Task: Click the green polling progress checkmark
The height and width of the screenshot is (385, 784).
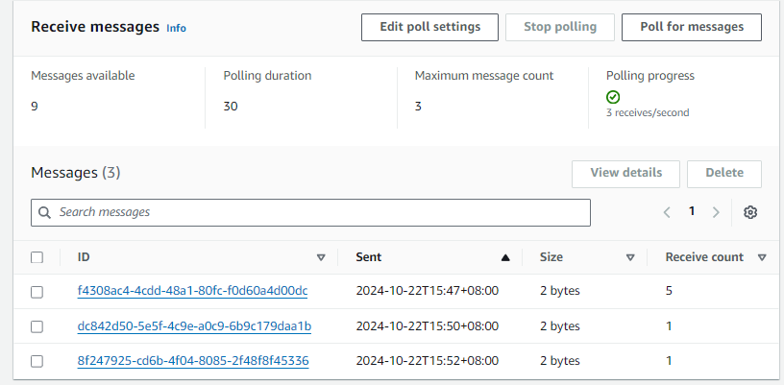Action: [x=613, y=97]
